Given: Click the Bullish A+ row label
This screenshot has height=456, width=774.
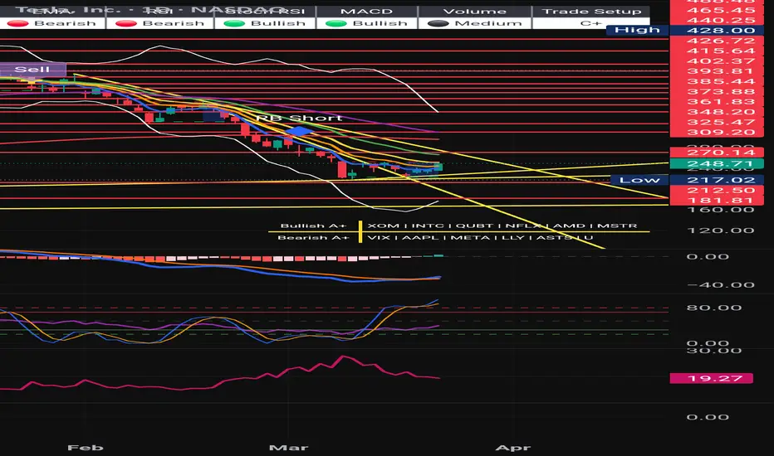Looking at the screenshot, I should tap(313, 226).
